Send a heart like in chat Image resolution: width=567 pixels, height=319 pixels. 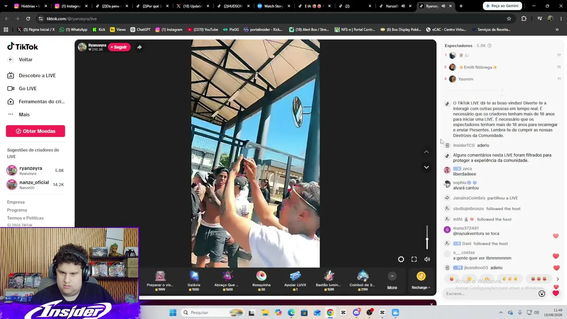coord(556,293)
